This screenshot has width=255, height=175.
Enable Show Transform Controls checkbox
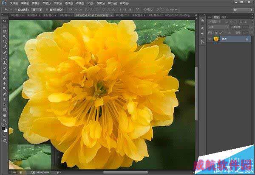coord(47,10)
